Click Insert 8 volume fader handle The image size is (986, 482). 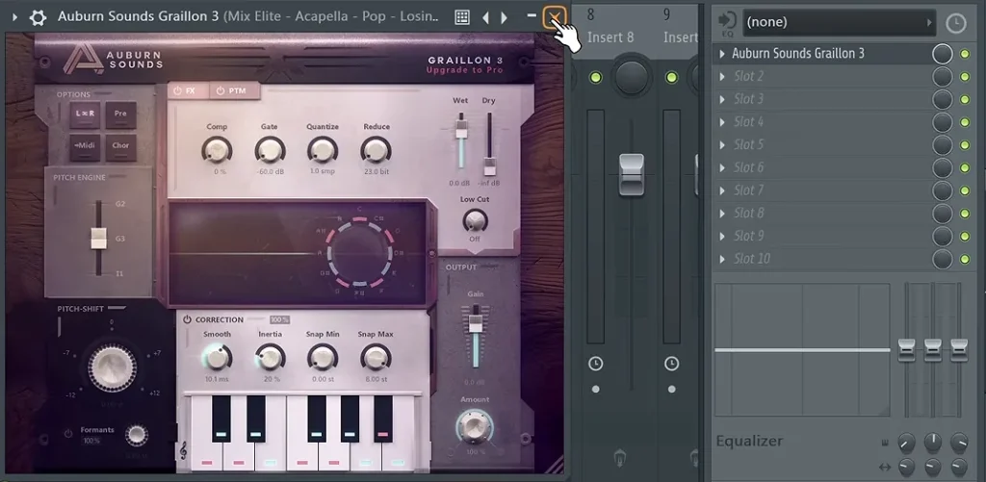pyautogui.click(x=632, y=174)
